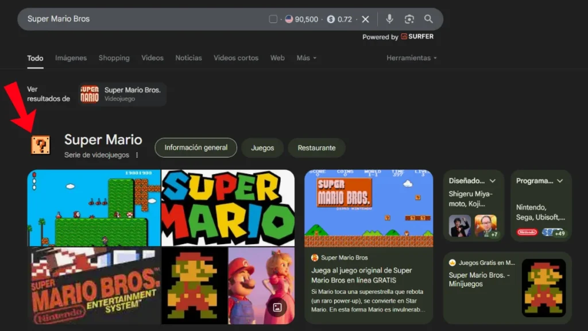Click the microphone voice search icon
This screenshot has width=588, height=331.
click(390, 19)
